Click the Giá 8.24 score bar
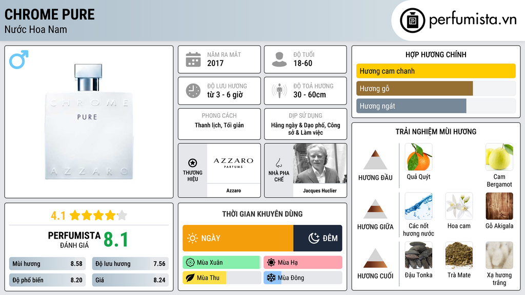Viewport: 525px width, 295px height. point(131,280)
